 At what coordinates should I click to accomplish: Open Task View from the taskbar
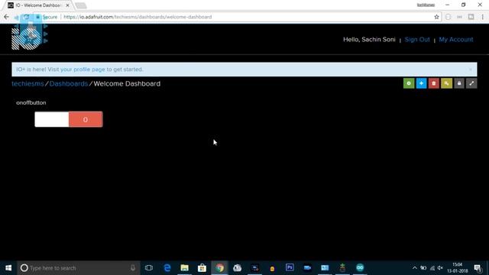(149, 268)
